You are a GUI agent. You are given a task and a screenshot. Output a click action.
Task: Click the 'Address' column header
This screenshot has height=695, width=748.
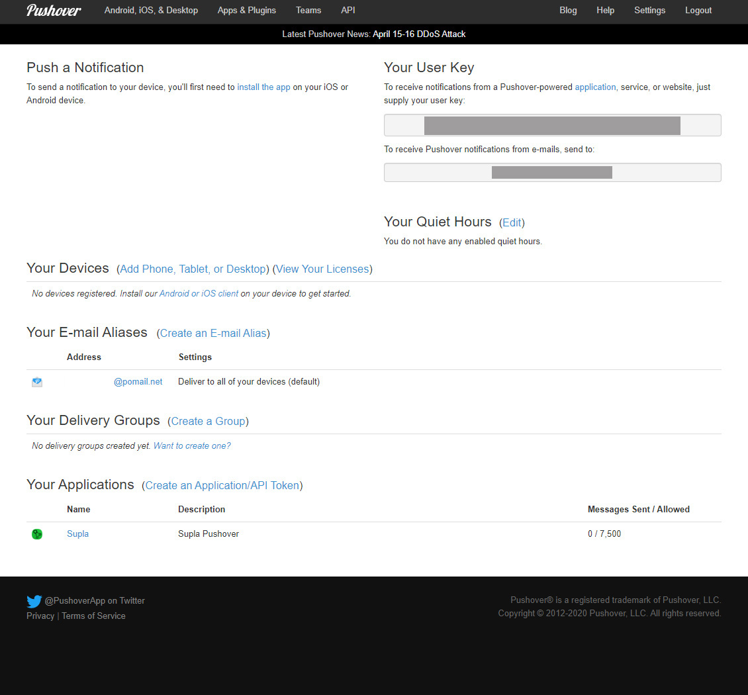84,357
